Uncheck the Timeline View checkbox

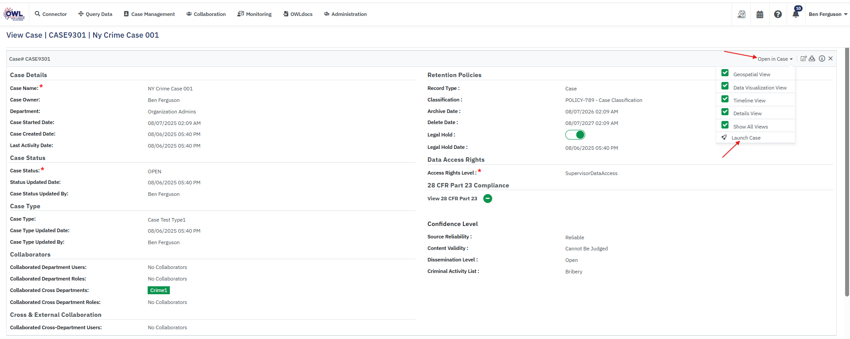[x=725, y=99]
